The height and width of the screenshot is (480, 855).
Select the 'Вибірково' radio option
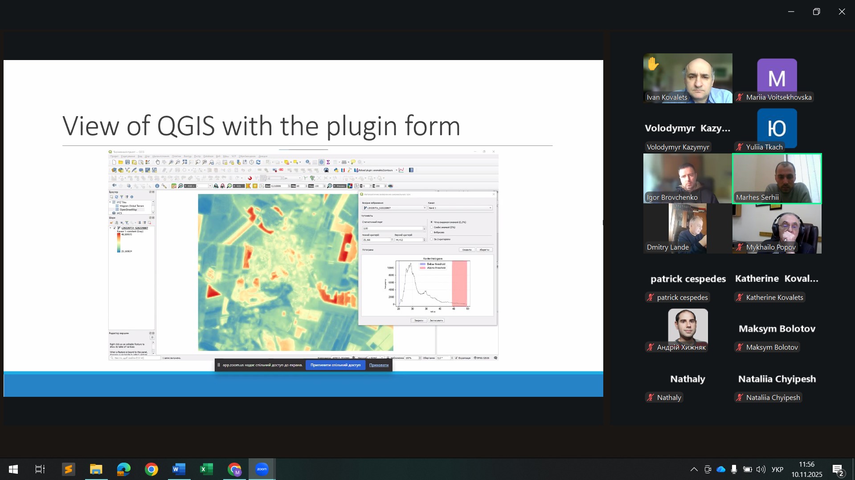click(x=432, y=232)
